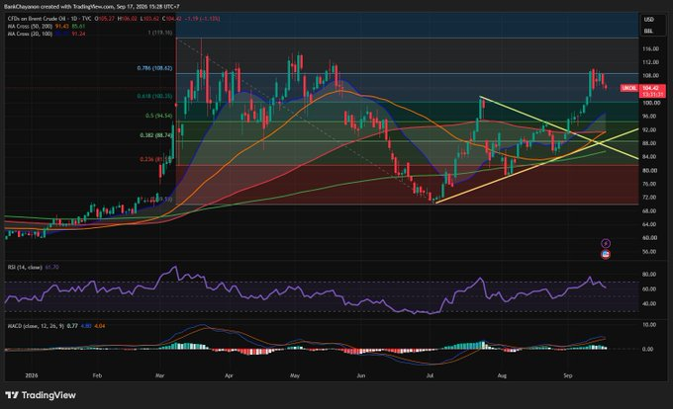Image resolution: width=673 pixels, height=409 pixels.
Task: Click the Fibonacci 1 (119.18) level label
Action: [x=160, y=33]
